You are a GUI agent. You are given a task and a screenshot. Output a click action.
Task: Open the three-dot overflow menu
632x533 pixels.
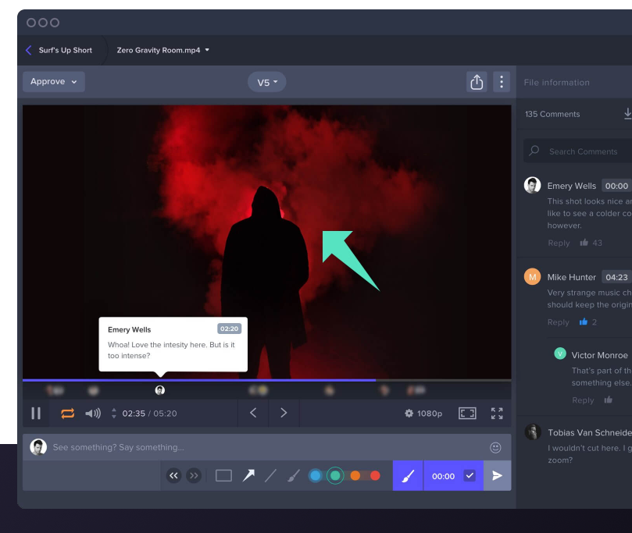502,81
